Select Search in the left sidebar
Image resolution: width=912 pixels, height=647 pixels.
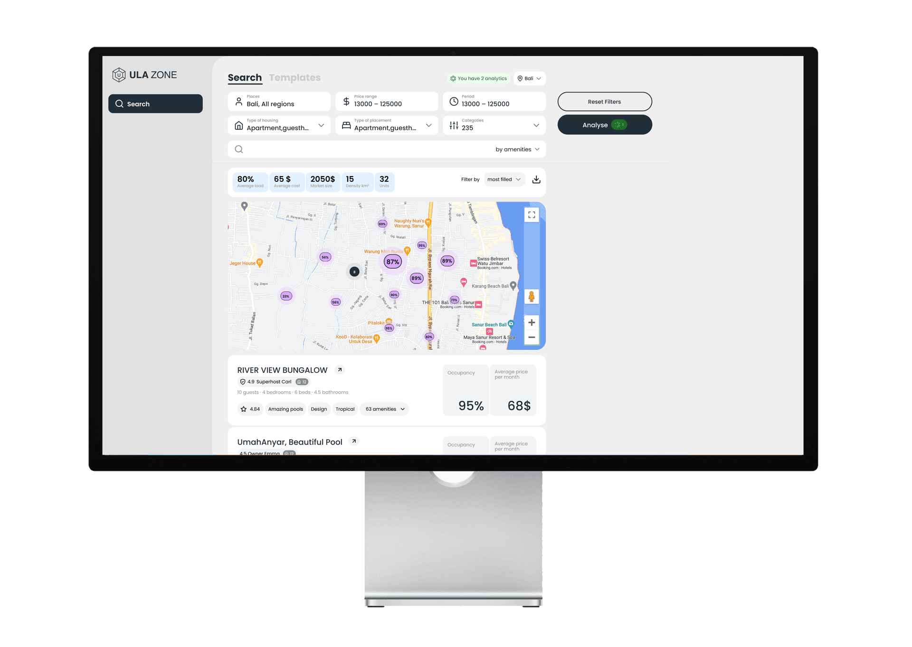click(x=155, y=104)
